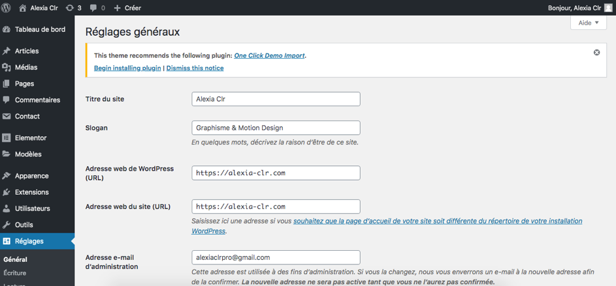
Task: Click Alexia Clr site name in admin bar
Action: (44, 8)
